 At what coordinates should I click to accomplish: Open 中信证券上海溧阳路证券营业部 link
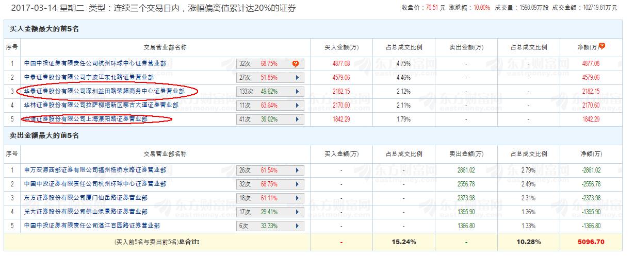click(x=86, y=119)
